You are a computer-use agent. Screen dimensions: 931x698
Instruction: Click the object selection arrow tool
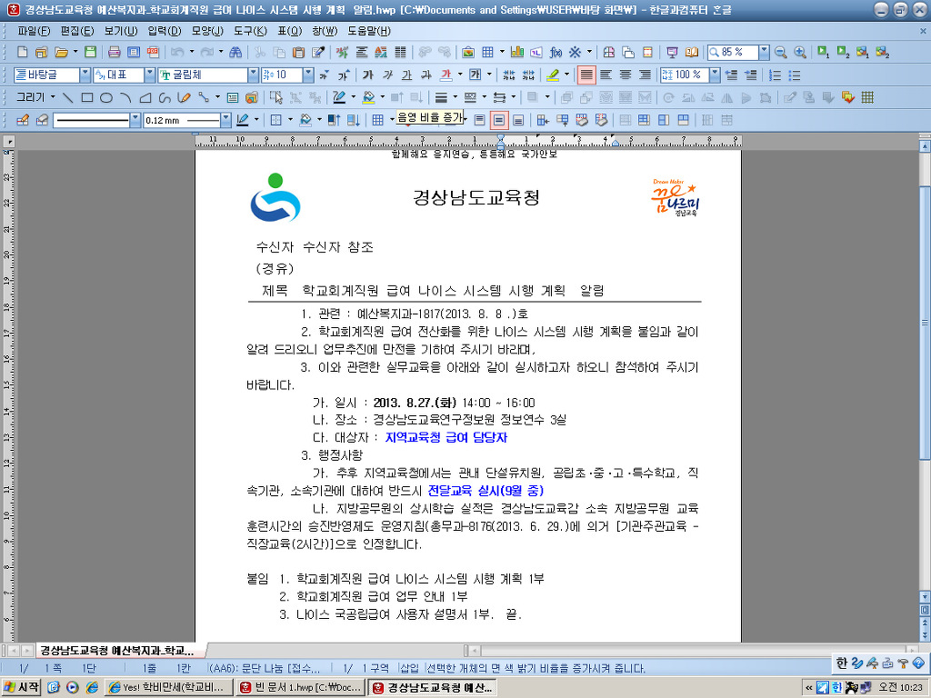click(275, 97)
